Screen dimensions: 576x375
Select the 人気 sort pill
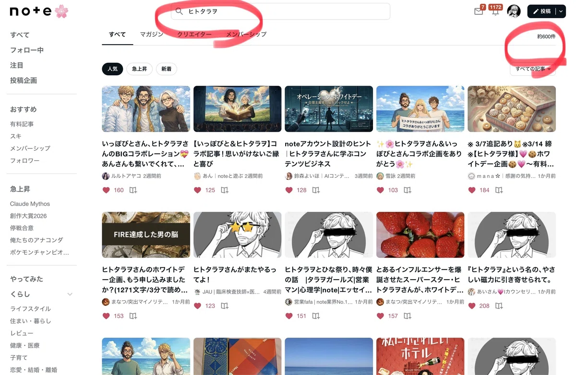pos(112,69)
